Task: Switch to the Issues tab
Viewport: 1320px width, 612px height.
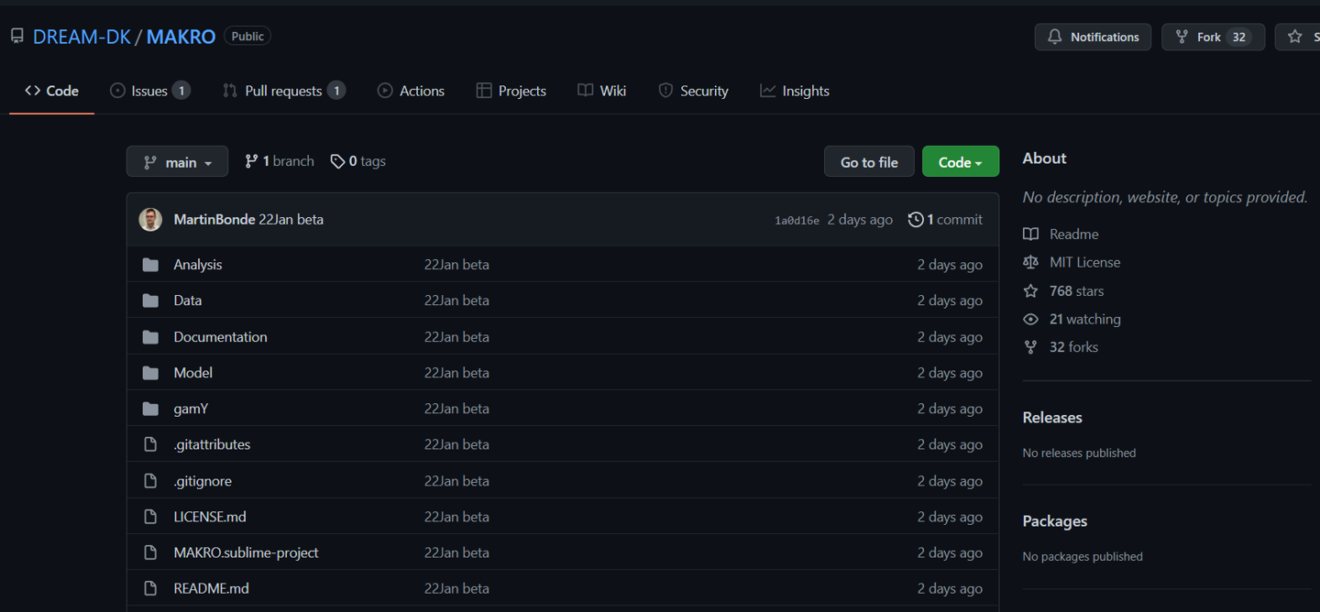Action: coord(149,91)
